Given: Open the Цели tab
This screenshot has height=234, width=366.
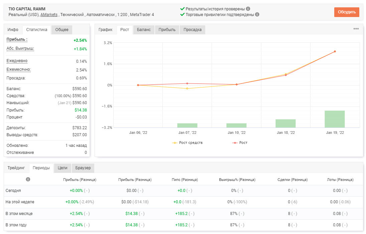Looking at the screenshot, I should pos(63,168).
